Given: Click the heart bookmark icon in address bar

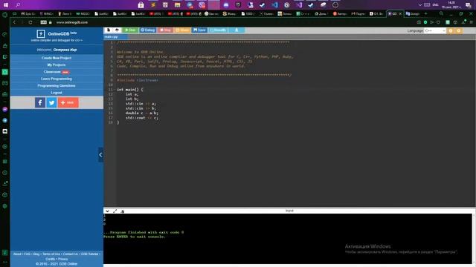Looking at the screenshot, I should pos(438,22).
